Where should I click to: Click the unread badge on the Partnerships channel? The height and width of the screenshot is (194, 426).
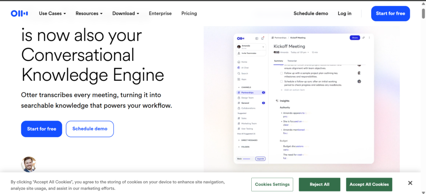263,92
